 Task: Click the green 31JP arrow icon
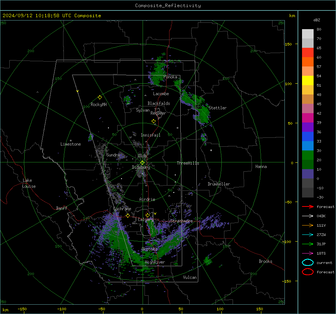point(308,244)
